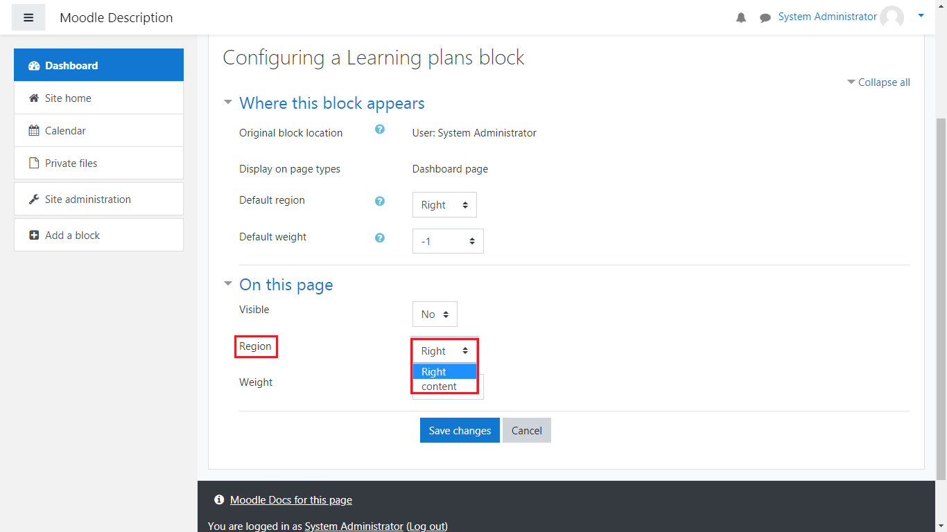Click help icon beside Original block location
947x532 pixels.
click(380, 129)
